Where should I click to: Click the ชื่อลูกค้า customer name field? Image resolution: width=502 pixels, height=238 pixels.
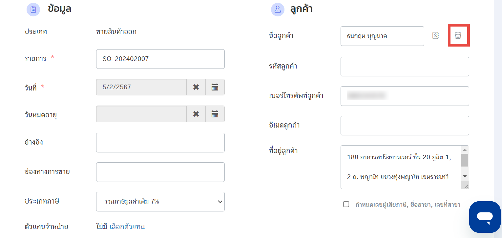(382, 36)
